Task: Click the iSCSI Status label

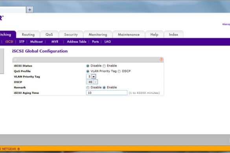Action: [23, 66]
